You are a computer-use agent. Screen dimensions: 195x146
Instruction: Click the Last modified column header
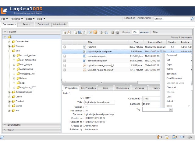(155, 42)
